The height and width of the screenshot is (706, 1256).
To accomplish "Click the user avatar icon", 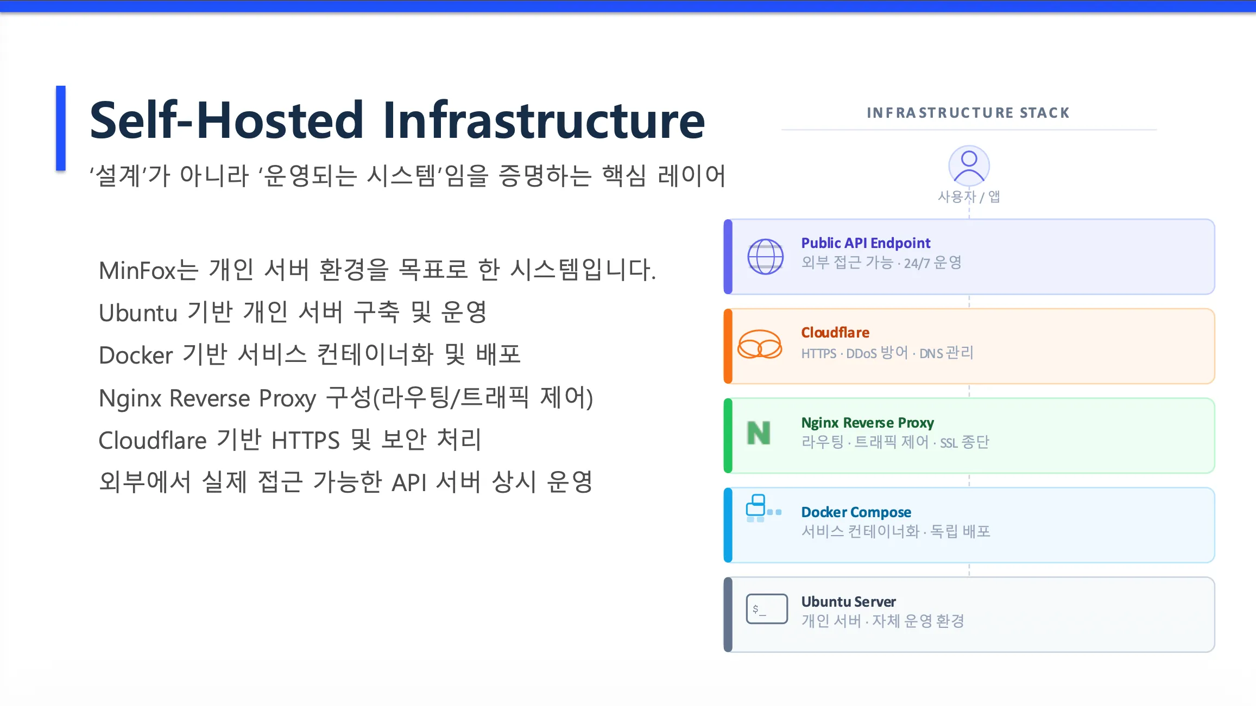I will (968, 166).
